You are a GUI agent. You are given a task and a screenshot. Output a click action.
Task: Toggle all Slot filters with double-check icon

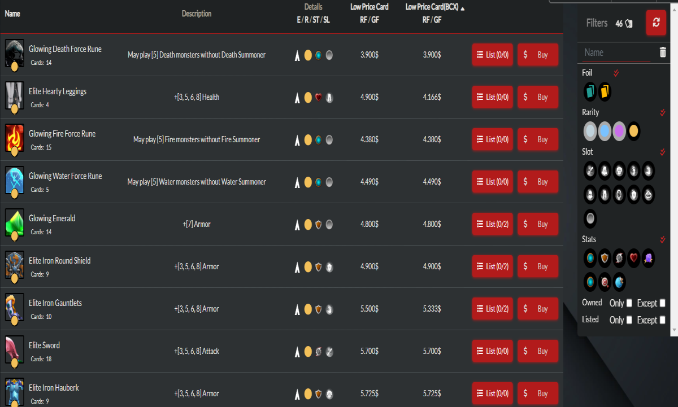pos(663,152)
